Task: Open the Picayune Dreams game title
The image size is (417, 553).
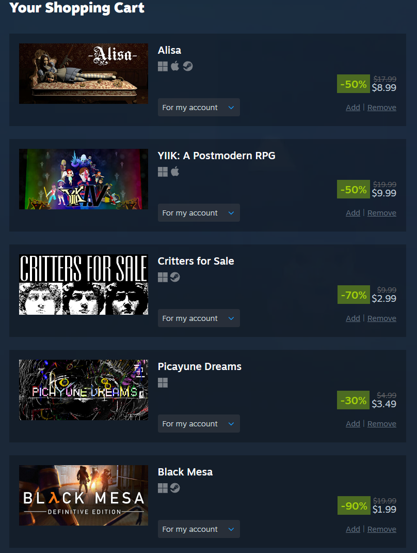Action: pyautogui.click(x=200, y=367)
